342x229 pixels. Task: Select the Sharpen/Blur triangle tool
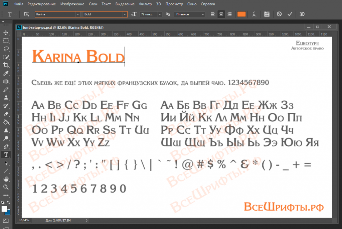(6, 130)
